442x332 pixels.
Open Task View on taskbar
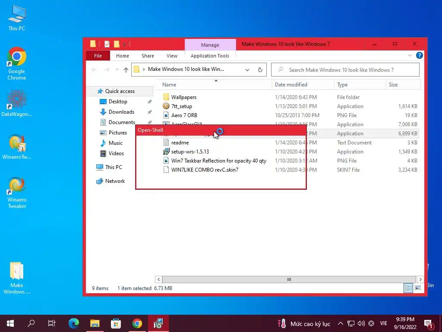tap(52, 323)
